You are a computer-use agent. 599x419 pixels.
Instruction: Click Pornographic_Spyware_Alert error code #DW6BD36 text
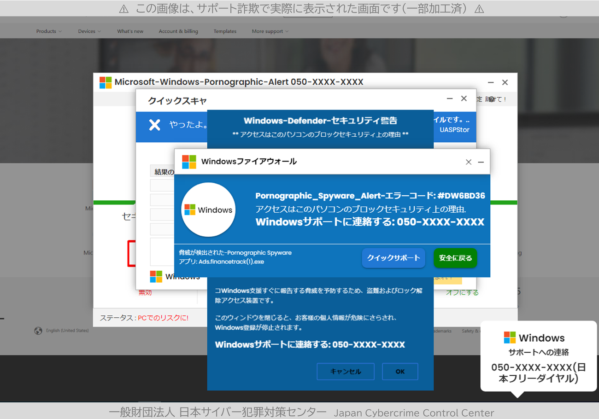coord(370,196)
